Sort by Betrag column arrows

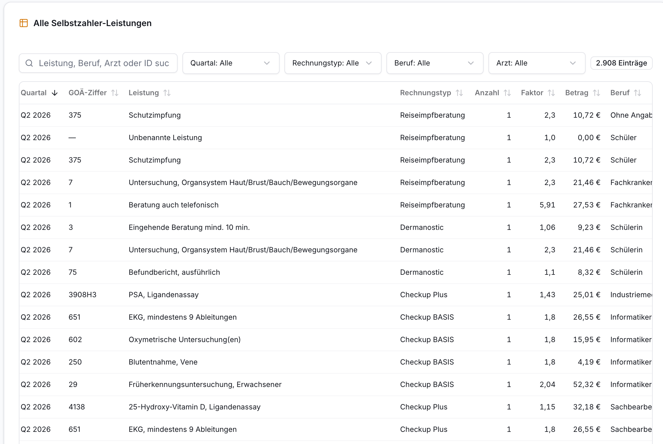click(x=597, y=93)
